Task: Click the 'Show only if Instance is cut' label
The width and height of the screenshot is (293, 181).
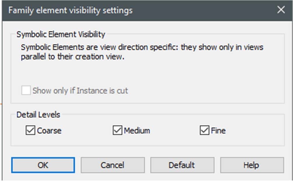Action: (80, 91)
